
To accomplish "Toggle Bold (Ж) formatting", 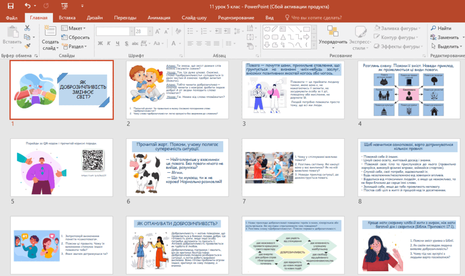I will point(100,43).
